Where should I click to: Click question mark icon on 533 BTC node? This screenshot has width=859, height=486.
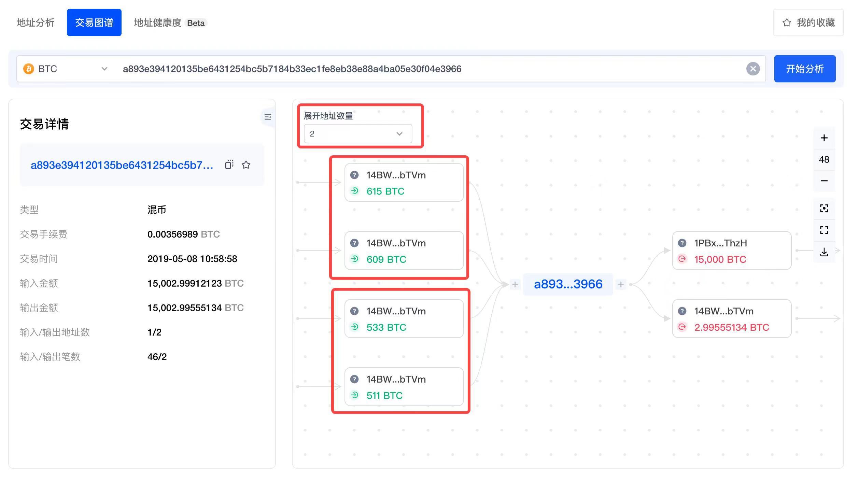354,311
